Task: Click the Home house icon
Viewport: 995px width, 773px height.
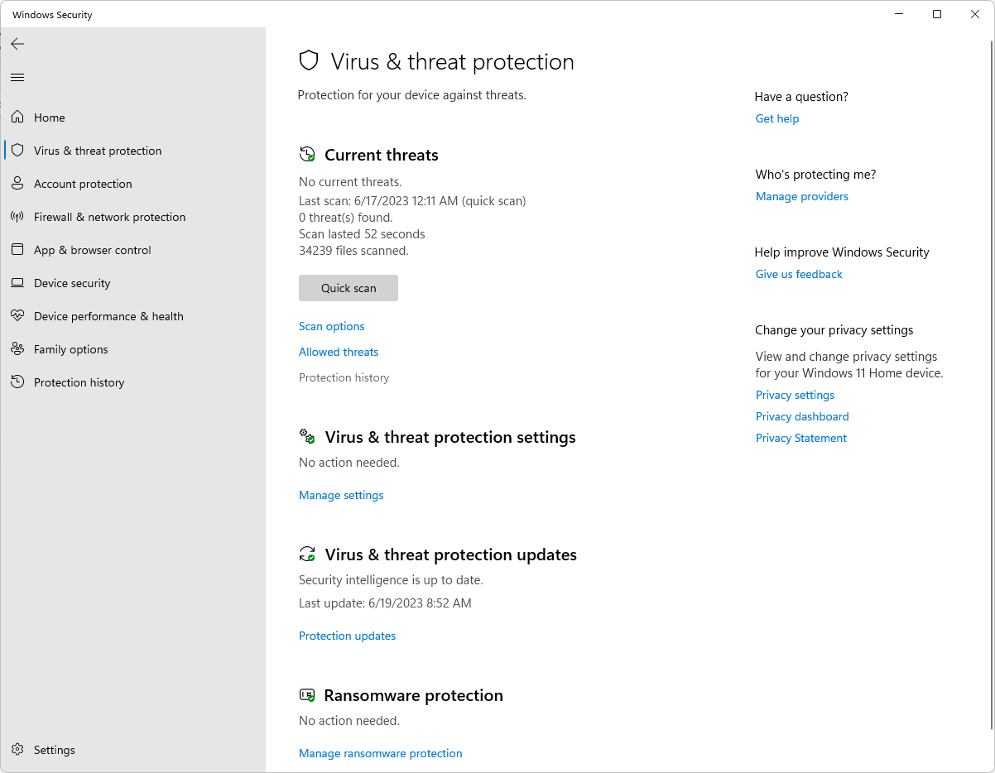Action: tap(17, 118)
